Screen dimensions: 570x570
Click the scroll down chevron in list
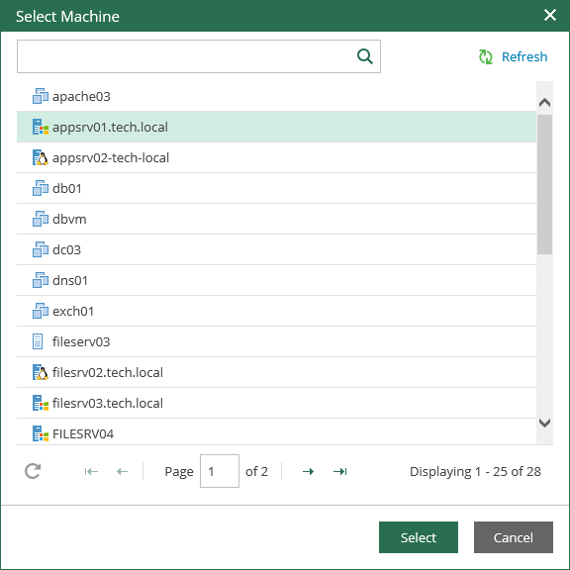pos(544,423)
